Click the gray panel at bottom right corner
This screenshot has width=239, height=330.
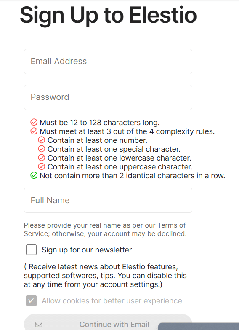click(x=199, y=326)
